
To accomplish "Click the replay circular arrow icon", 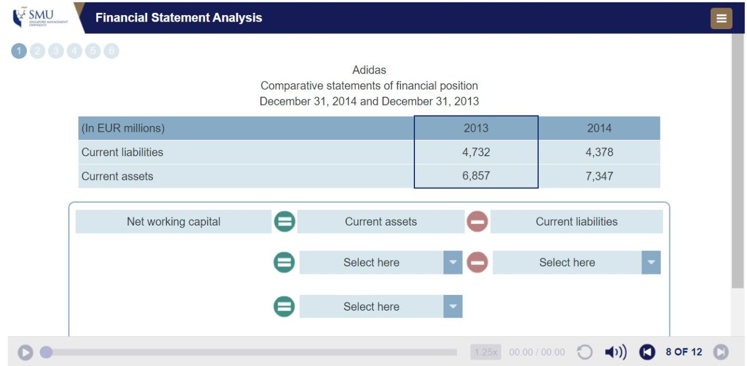I will 585,352.
